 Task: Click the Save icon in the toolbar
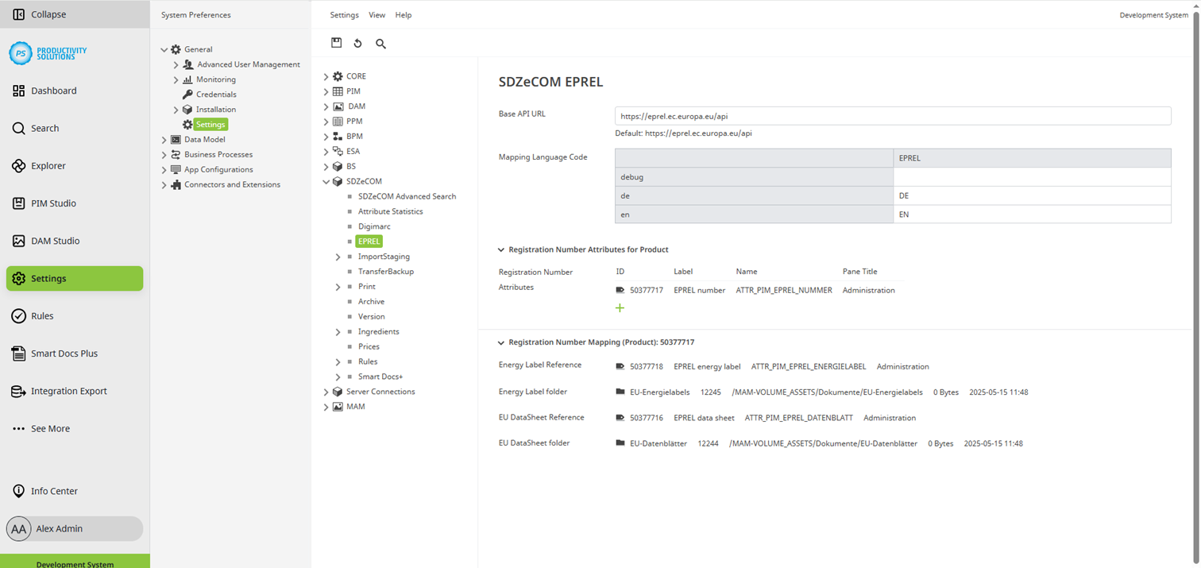[337, 43]
